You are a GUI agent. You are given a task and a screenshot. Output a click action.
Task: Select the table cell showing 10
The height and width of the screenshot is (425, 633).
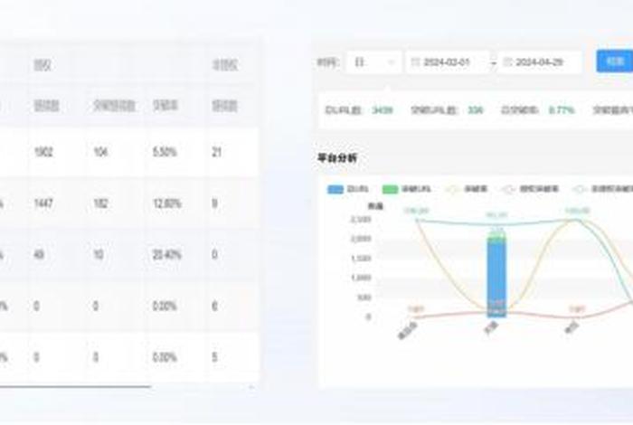point(98,255)
